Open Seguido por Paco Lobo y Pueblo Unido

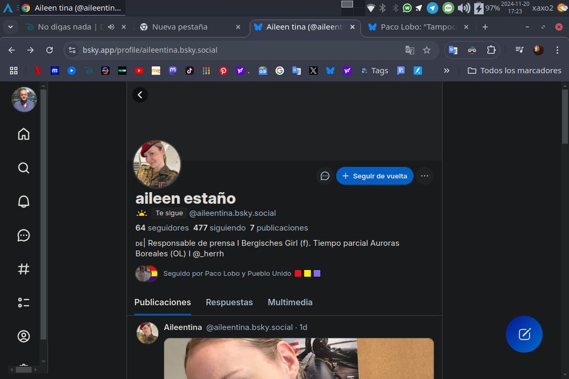click(x=228, y=273)
